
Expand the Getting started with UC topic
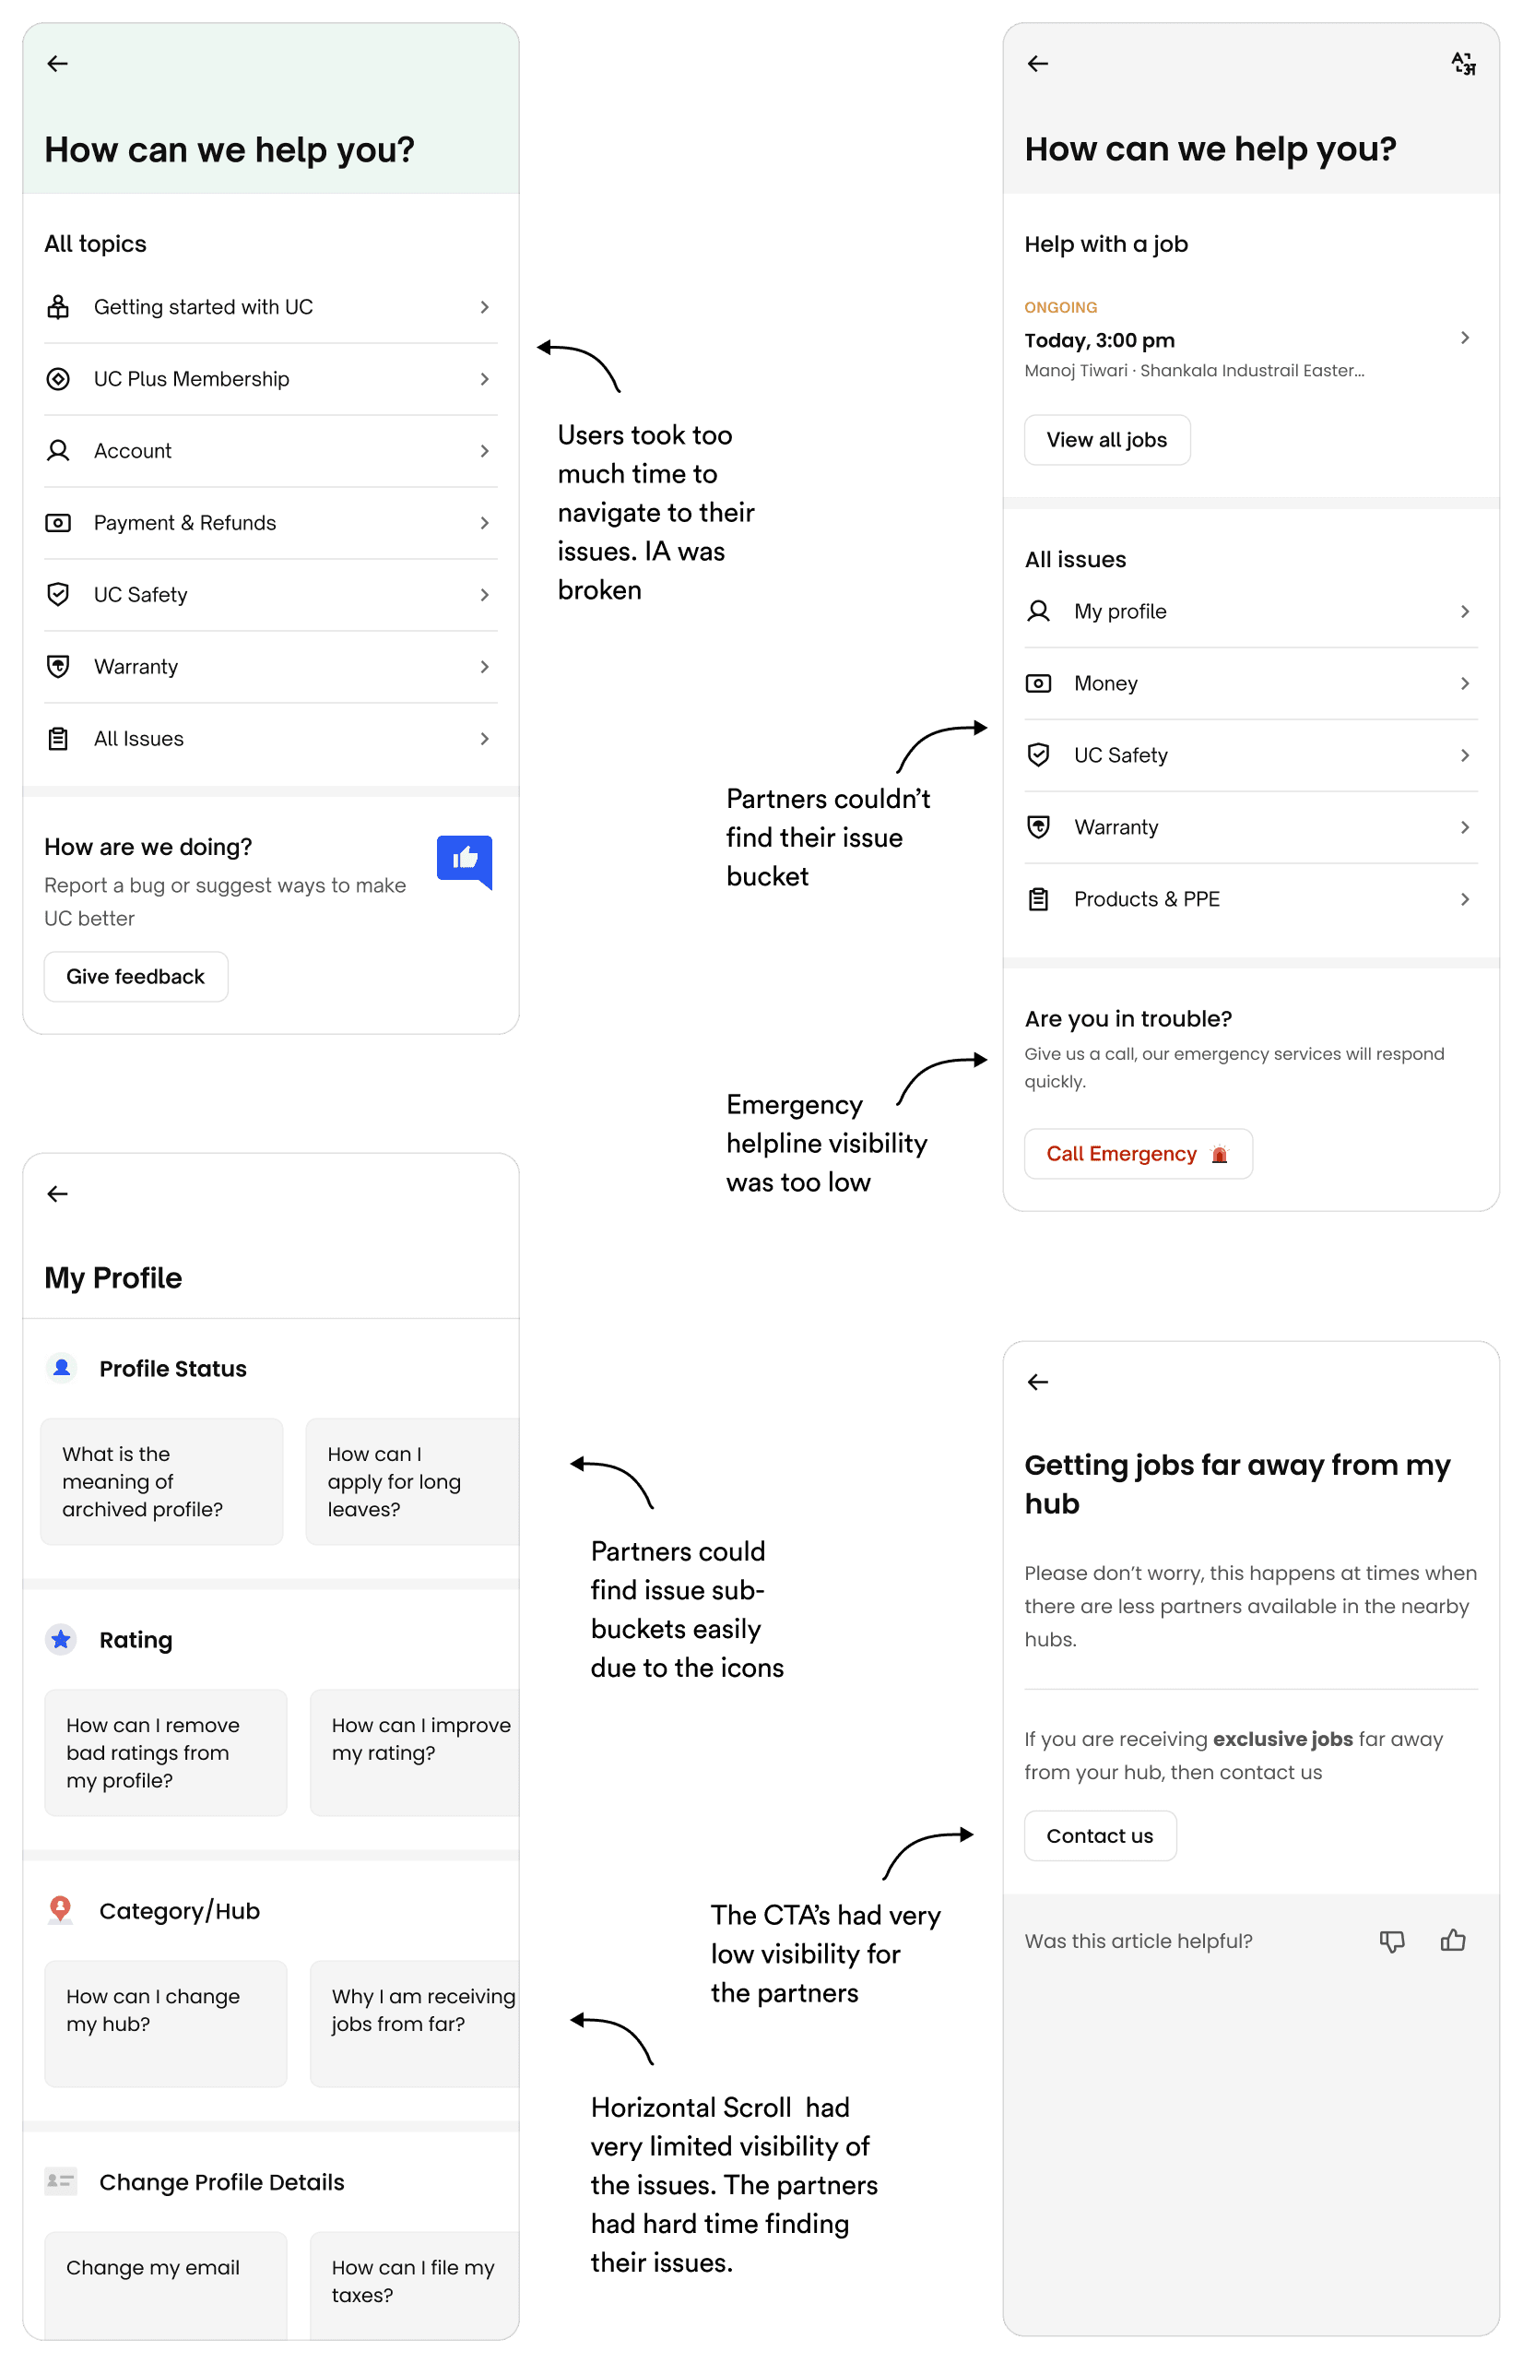click(x=270, y=308)
